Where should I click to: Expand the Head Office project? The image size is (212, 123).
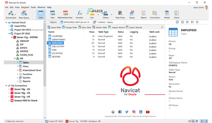point(9,26)
